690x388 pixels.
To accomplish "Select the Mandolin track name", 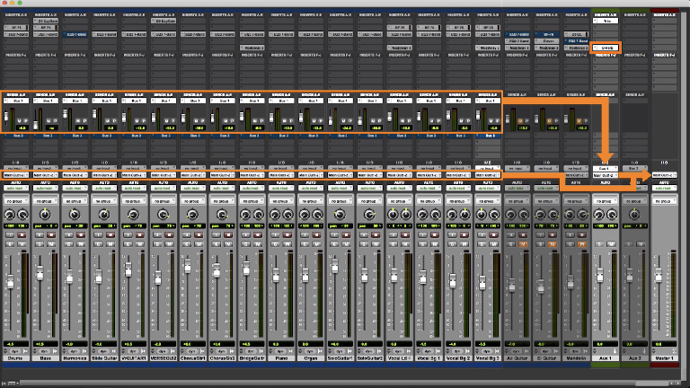I will (577, 358).
